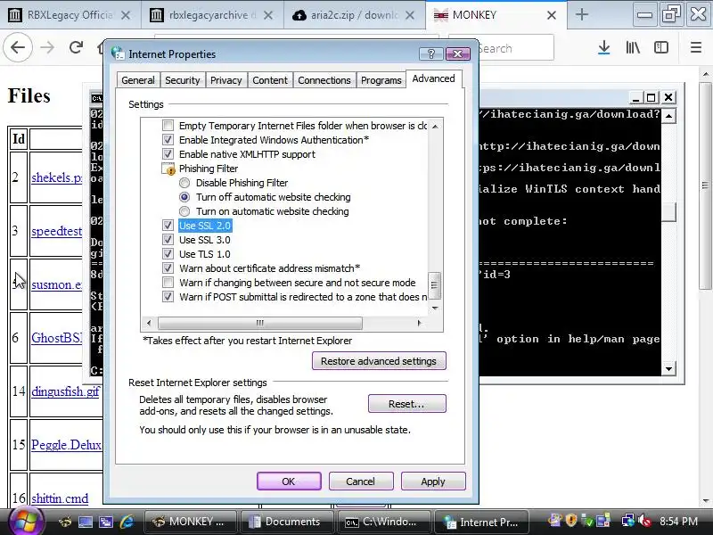Uncheck Enable Integrated Windows Authentication
Image resolution: width=713 pixels, height=535 pixels.
point(168,139)
